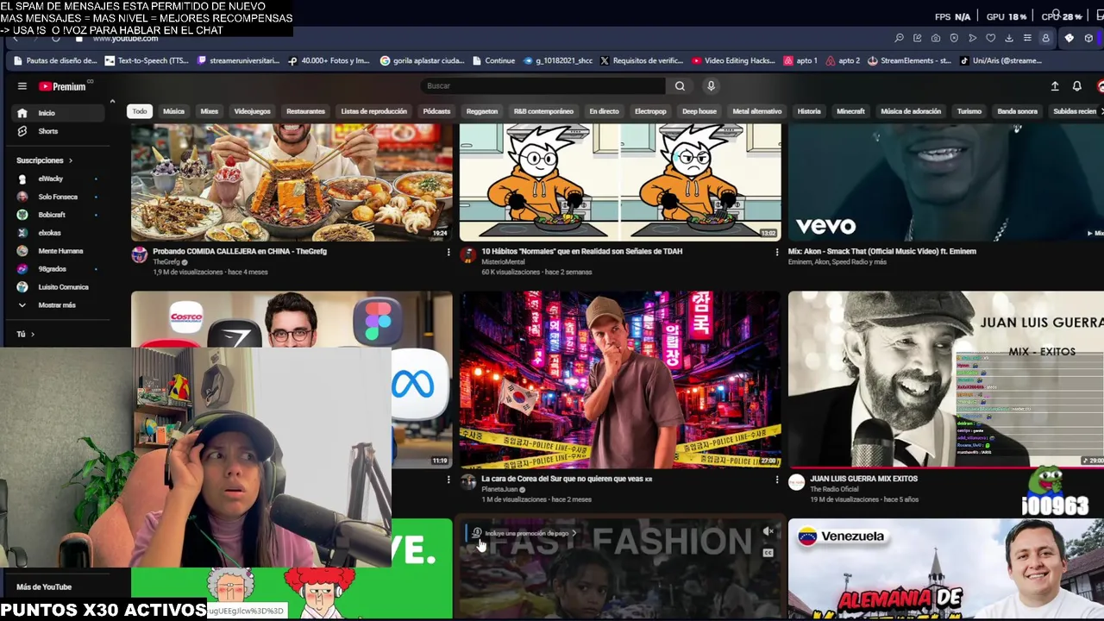The height and width of the screenshot is (621, 1104).
Task: Open the upload/create icon in YouTube header
Action: pos(1054,86)
